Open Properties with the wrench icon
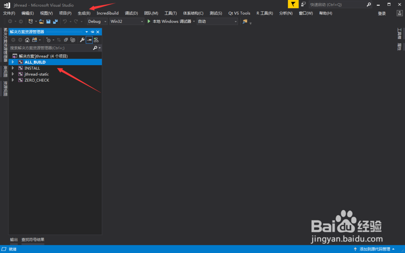405x253 pixels. click(x=82, y=40)
